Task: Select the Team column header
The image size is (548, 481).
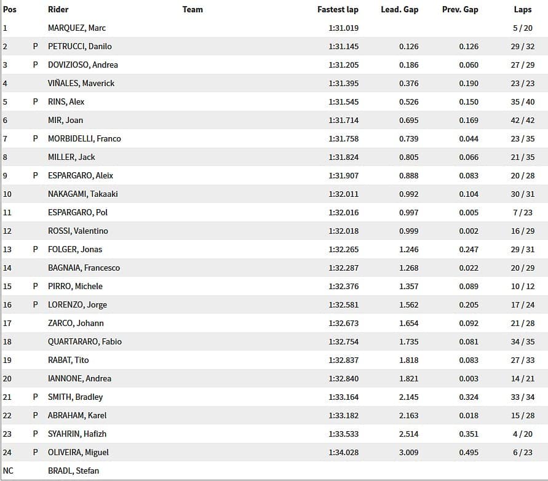Action: pyautogui.click(x=193, y=9)
